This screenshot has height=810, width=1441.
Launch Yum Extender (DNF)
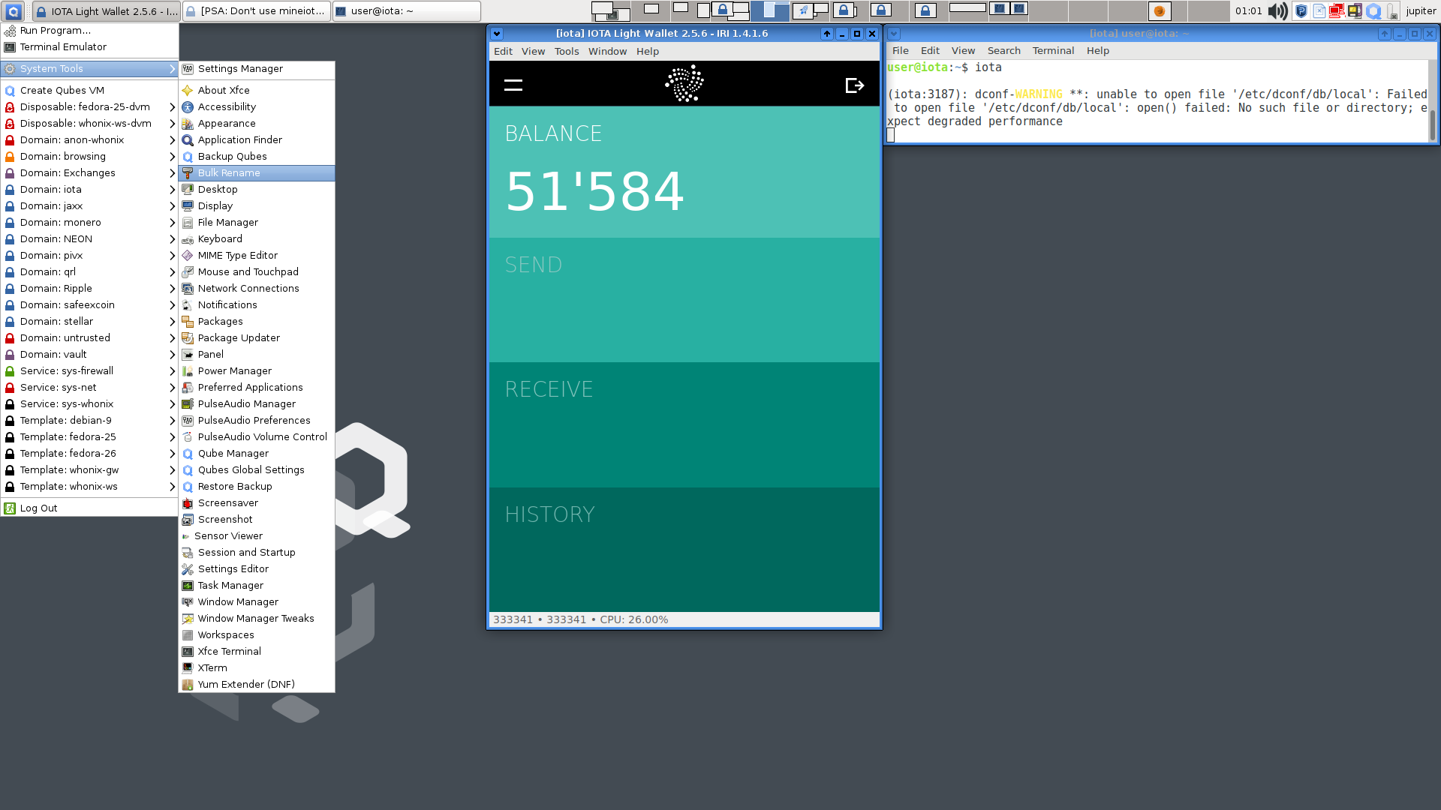(257, 685)
